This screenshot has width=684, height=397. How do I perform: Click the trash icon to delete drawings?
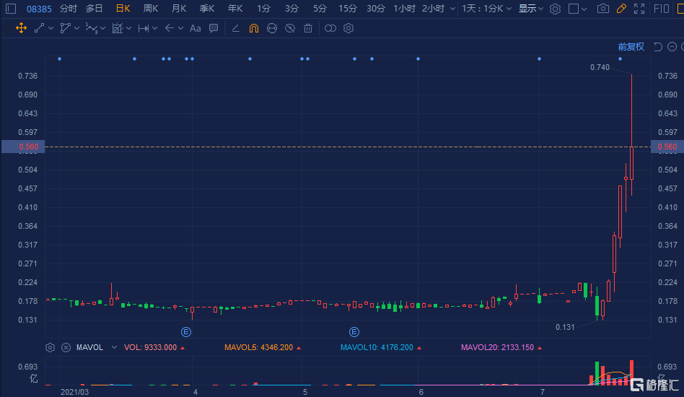(x=308, y=28)
